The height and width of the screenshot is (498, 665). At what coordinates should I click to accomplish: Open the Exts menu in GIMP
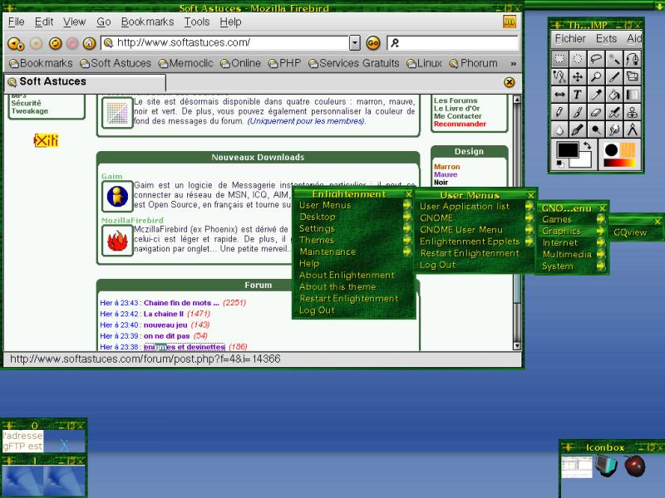(606, 38)
